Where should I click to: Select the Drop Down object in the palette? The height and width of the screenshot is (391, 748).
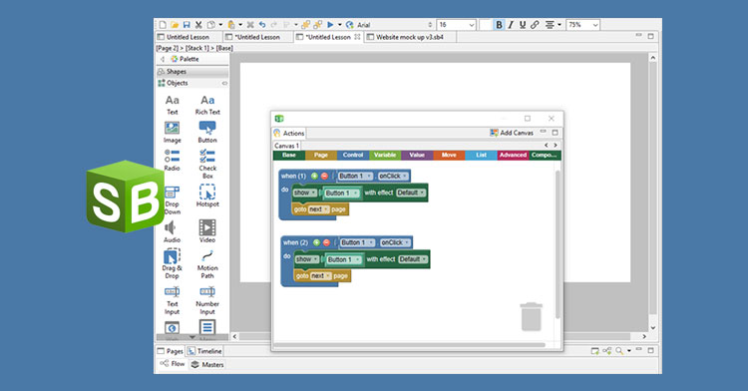tap(173, 199)
